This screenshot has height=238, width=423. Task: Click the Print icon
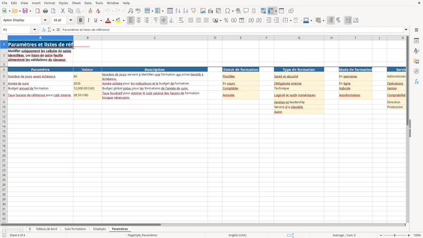(x=45, y=11)
